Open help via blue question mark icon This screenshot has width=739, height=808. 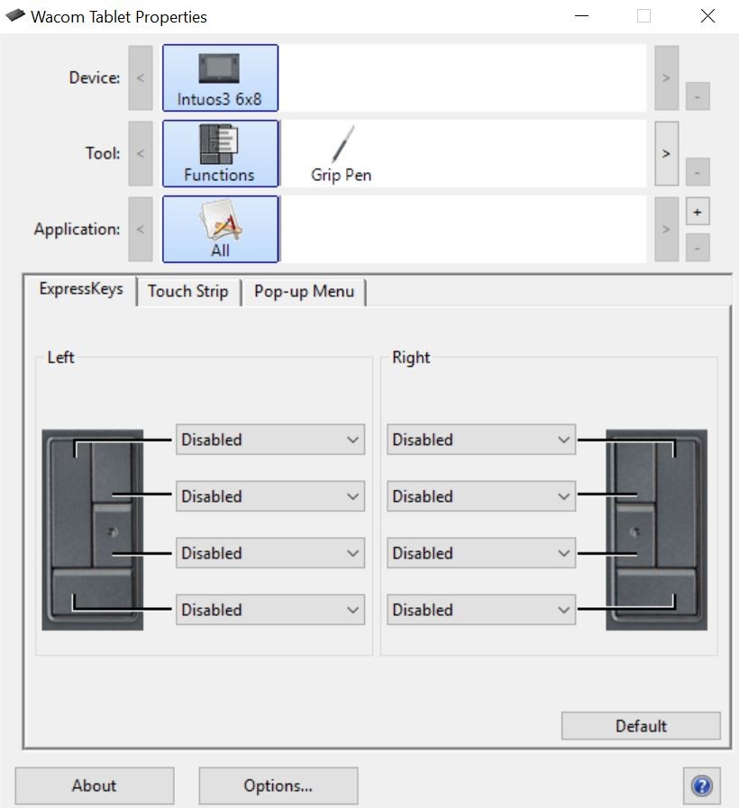pyautogui.click(x=702, y=785)
